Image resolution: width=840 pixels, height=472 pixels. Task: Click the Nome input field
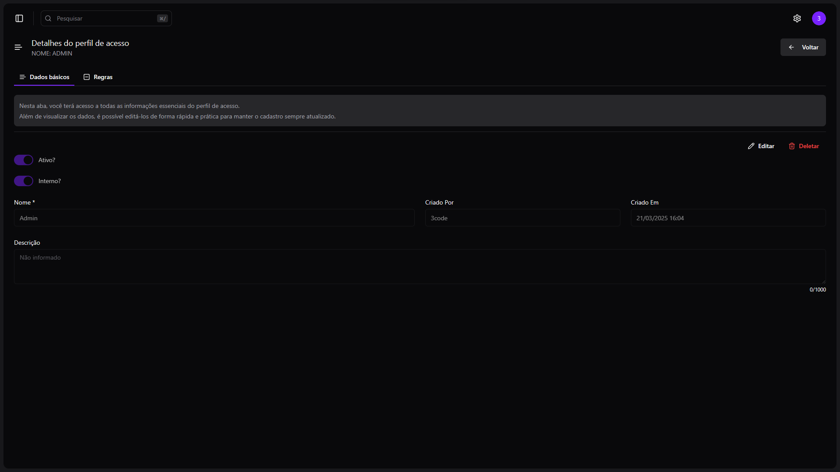click(x=214, y=218)
